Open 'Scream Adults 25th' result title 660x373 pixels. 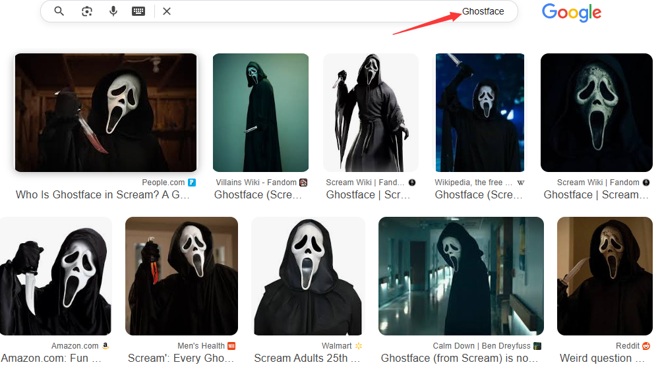tap(307, 359)
